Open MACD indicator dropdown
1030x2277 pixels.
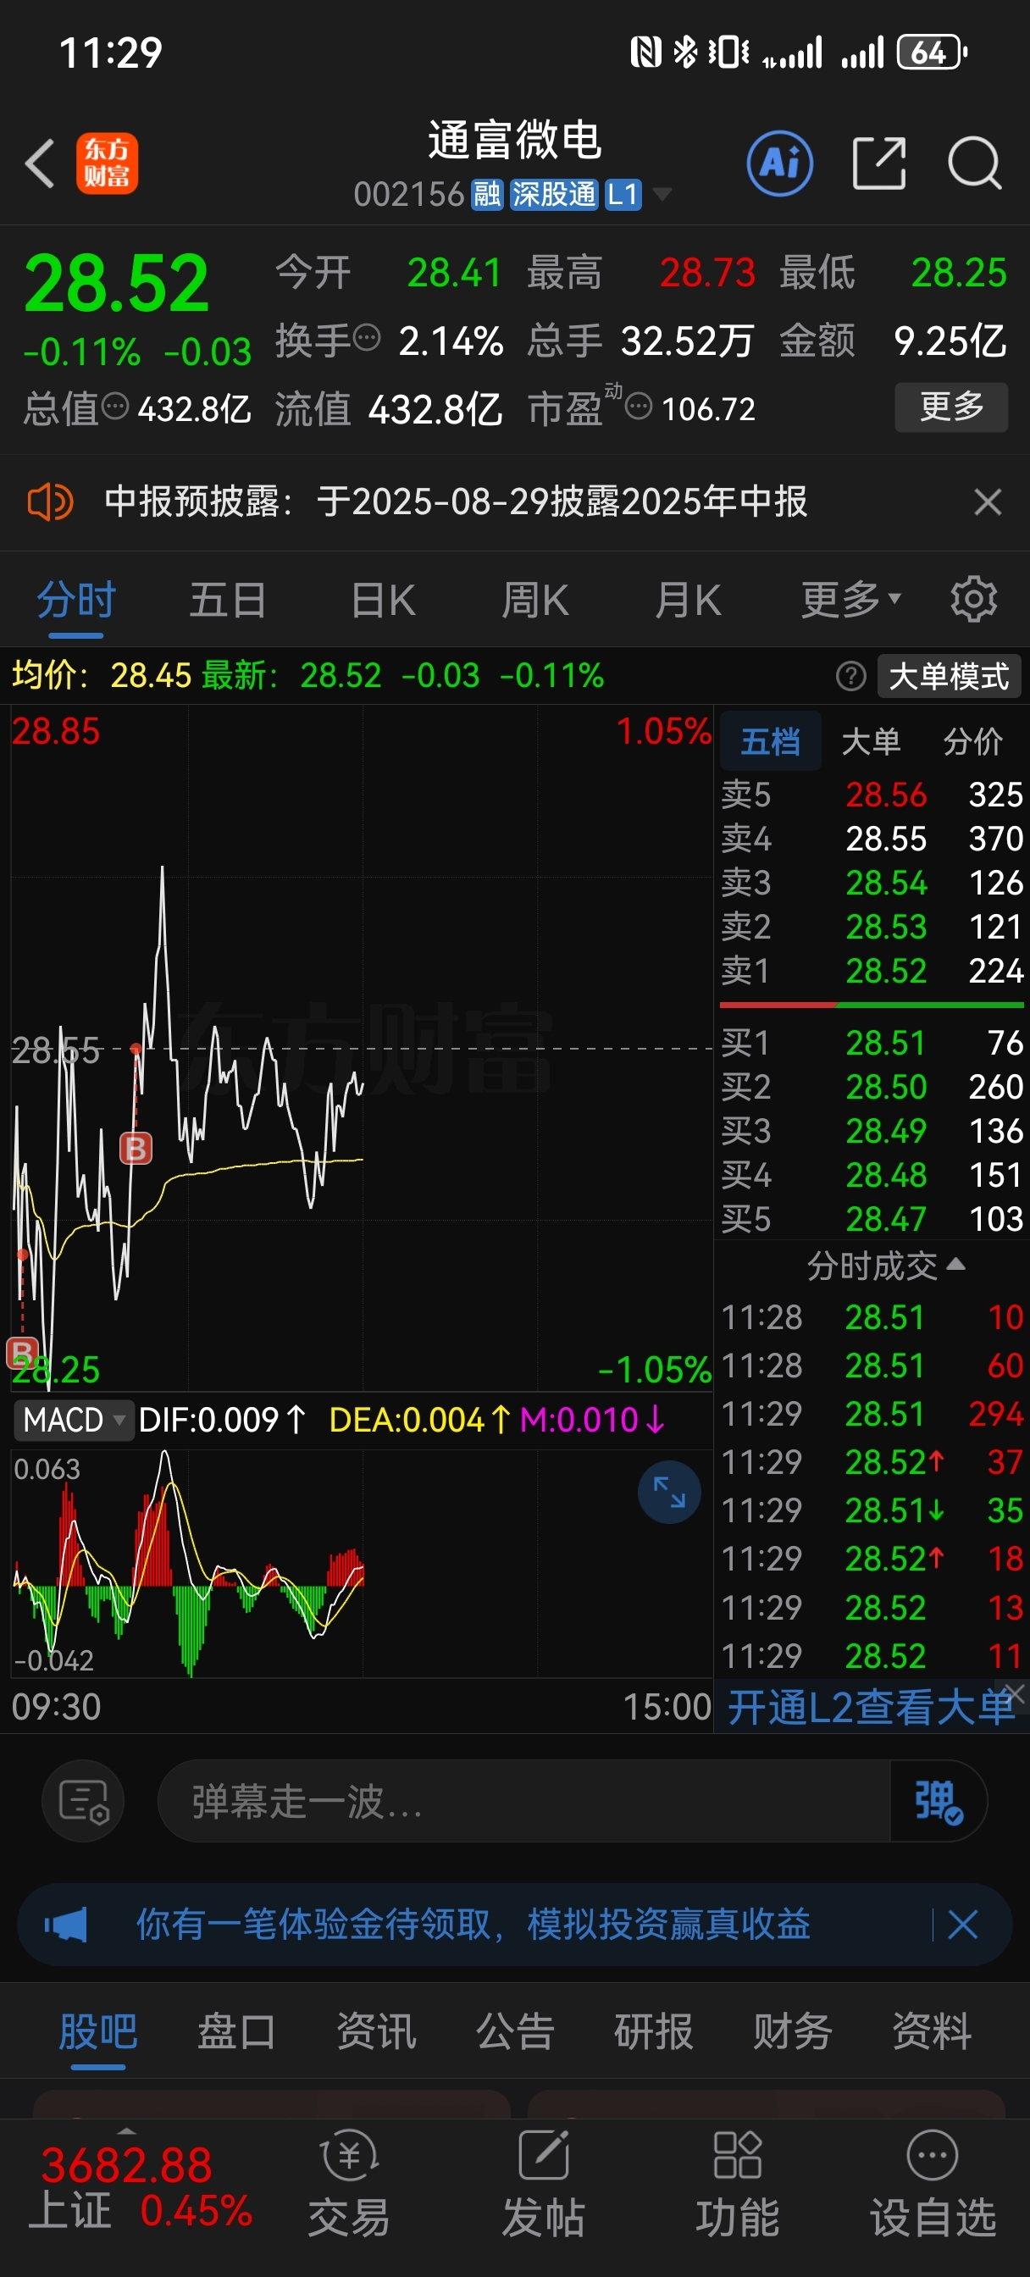[x=73, y=1421]
